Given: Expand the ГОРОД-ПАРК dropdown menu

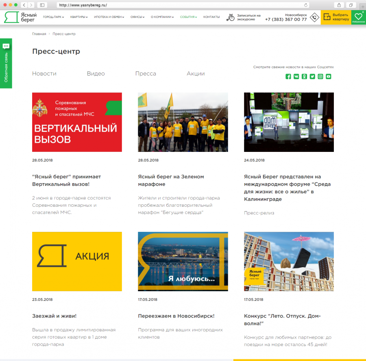Looking at the screenshot, I should (53, 17).
